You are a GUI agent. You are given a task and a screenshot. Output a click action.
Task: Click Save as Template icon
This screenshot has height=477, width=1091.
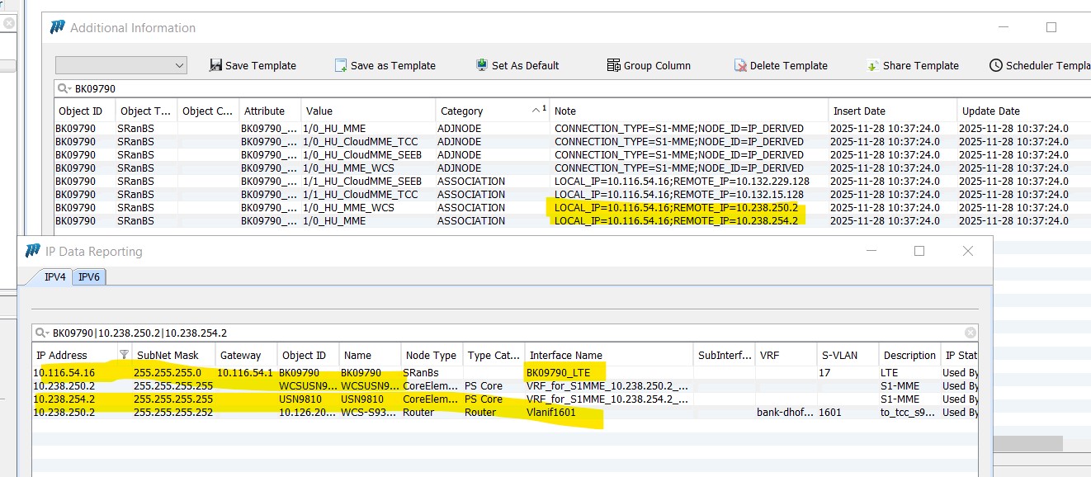click(341, 65)
